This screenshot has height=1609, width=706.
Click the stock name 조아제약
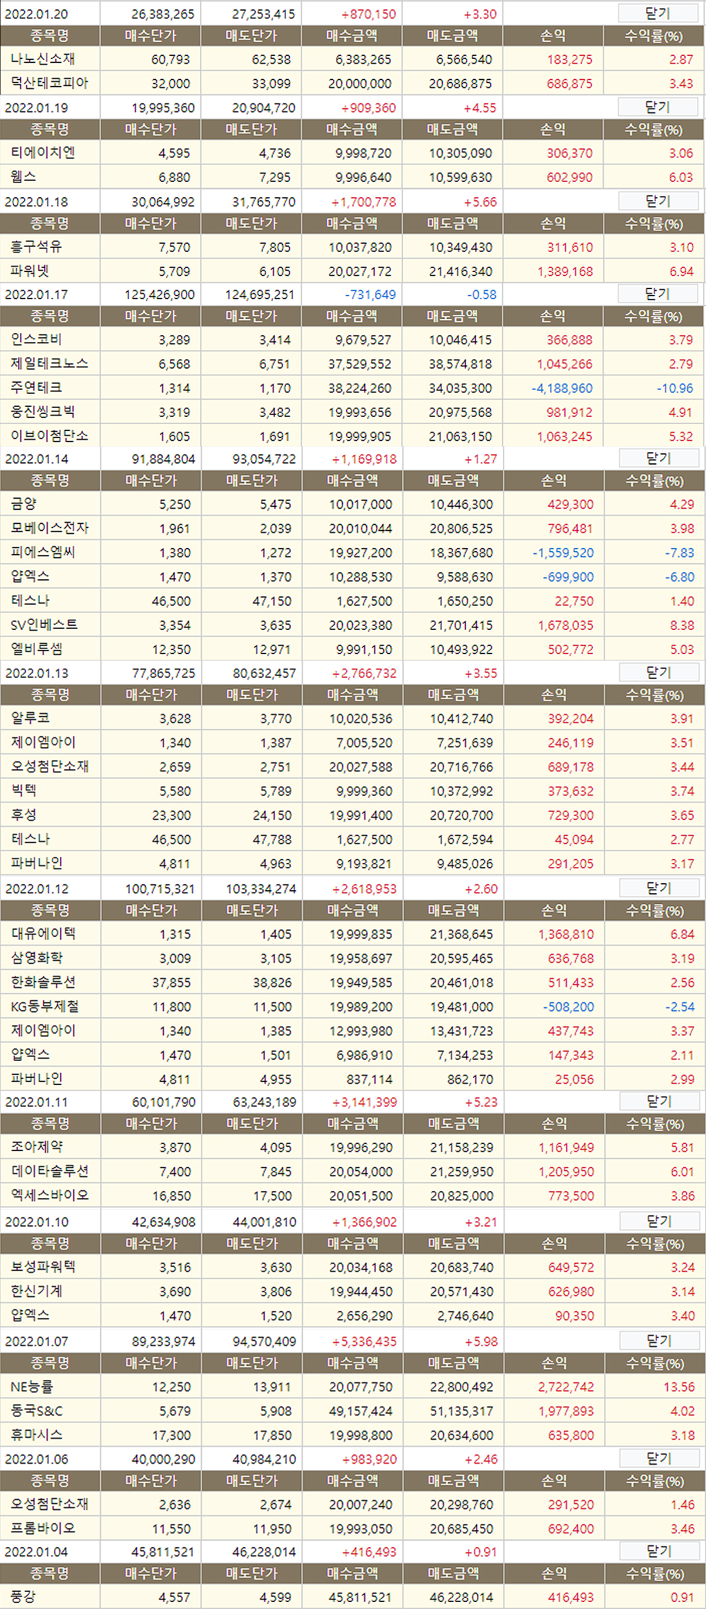click(37, 1147)
